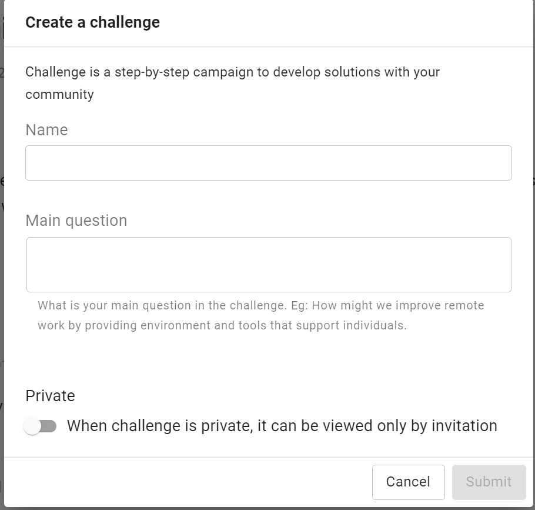The width and height of the screenshot is (535, 510).
Task: Click the round knob of the Private switch
Action: (33, 426)
